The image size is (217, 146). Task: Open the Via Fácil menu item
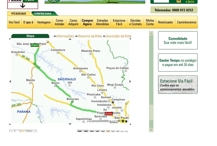(x=14, y=22)
